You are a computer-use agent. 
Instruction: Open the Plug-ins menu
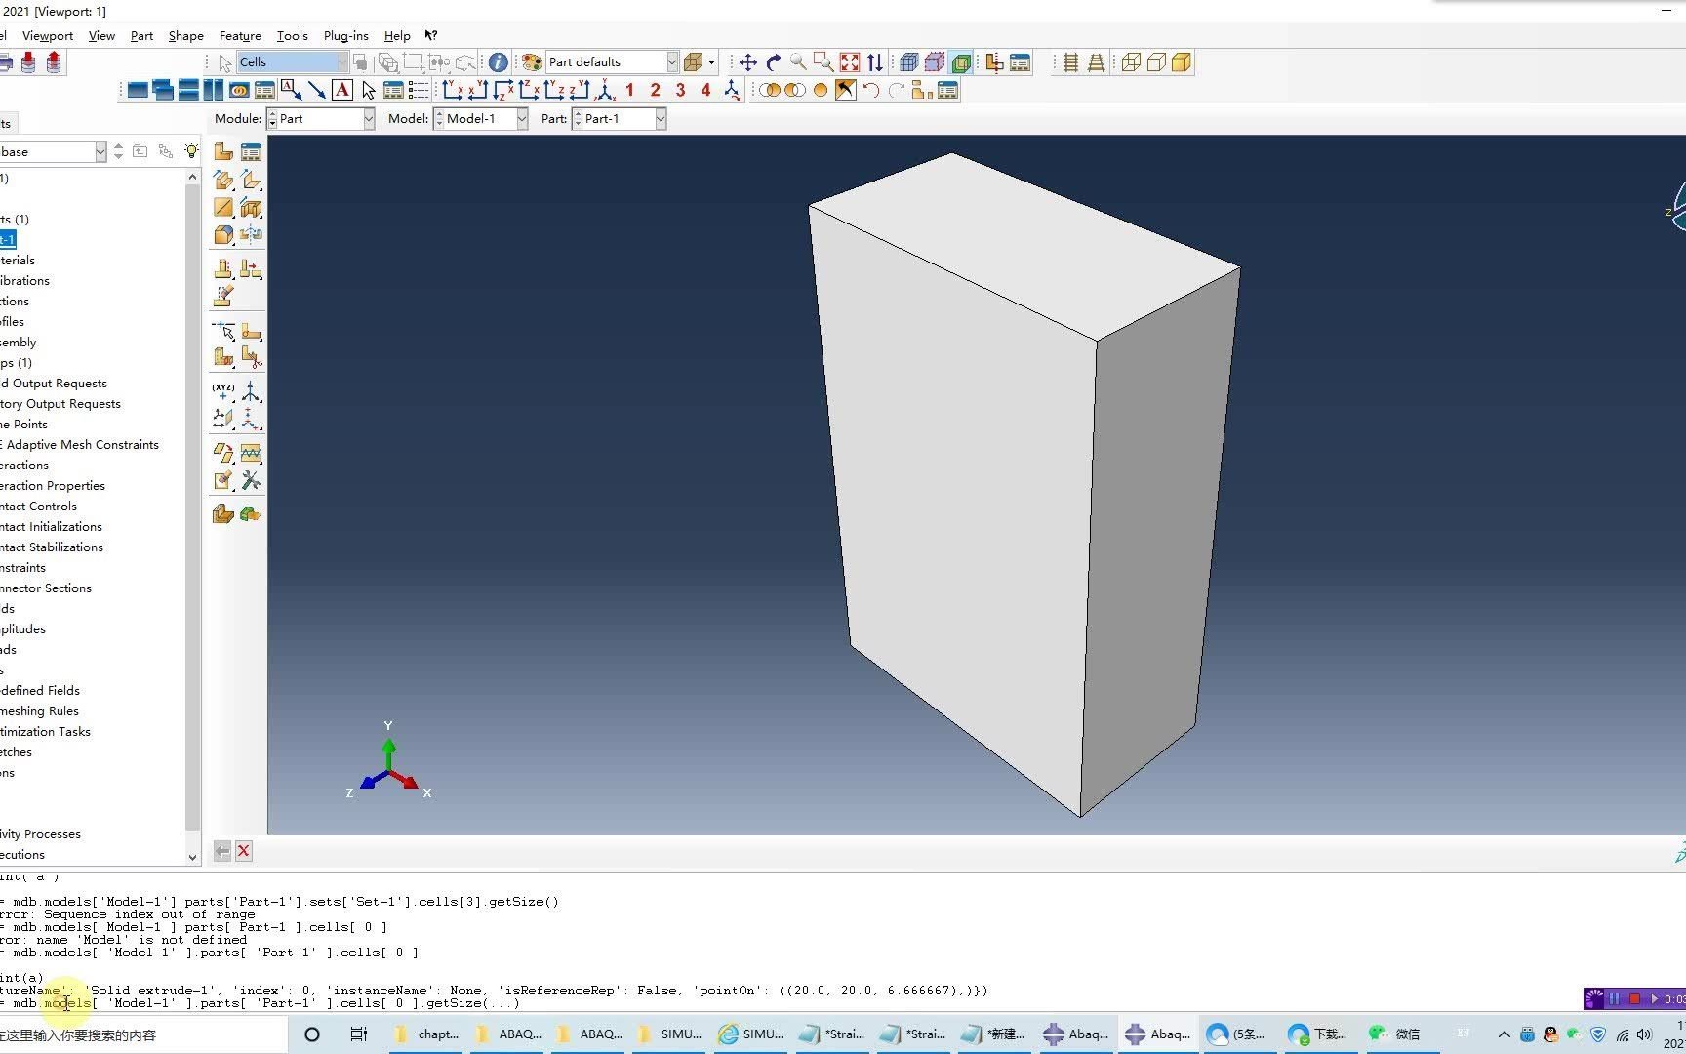345,35
